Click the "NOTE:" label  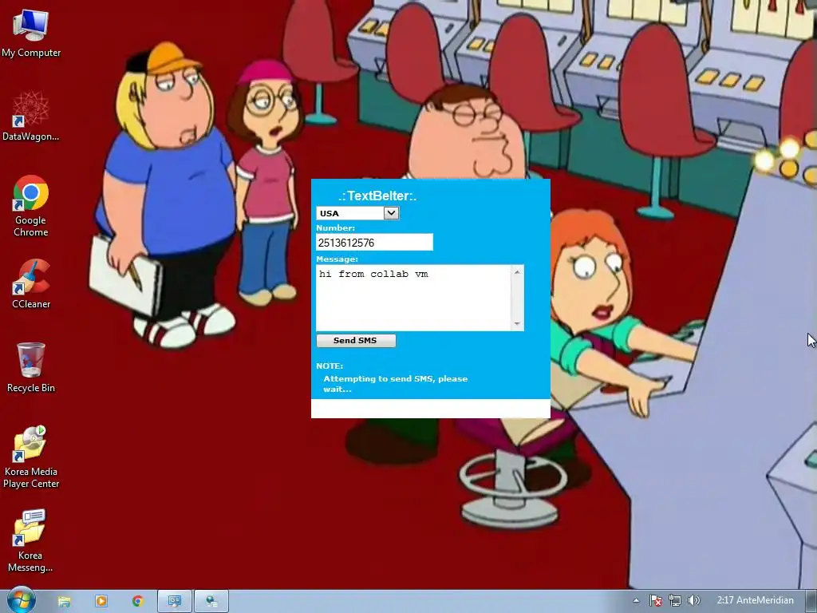[x=330, y=366]
